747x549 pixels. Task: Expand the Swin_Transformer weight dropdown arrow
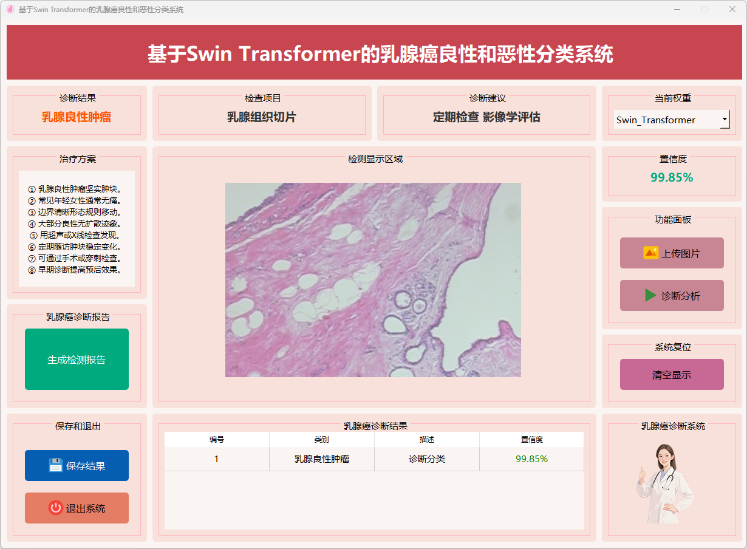(725, 120)
